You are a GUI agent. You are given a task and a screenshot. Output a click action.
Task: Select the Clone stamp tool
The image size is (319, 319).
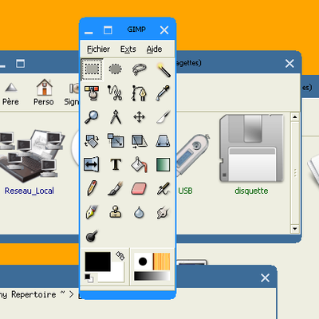pyautogui.click(x=116, y=212)
